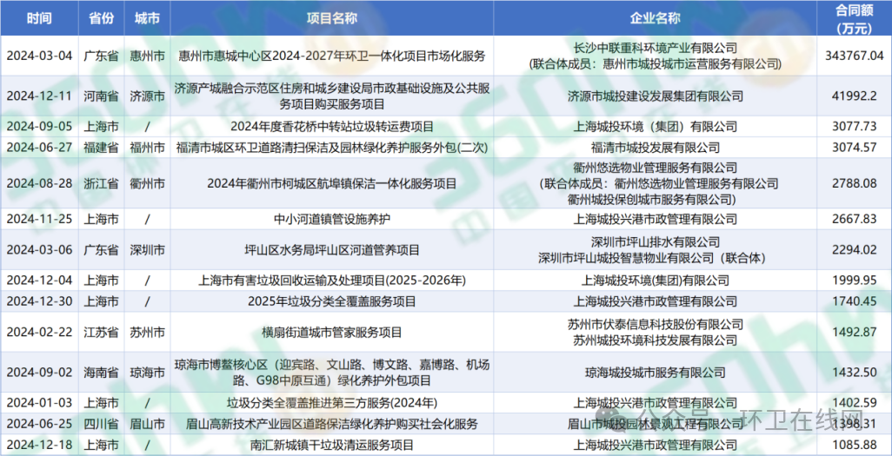This screenshot has width=892, height=456.
Task: Click the 江苏省 province cell
Action: (x=100, y=332)
